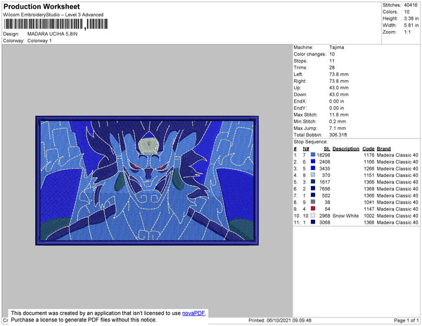Click the "Left:" label
Screen dimensions: 422x326
(x=298, y=74)
